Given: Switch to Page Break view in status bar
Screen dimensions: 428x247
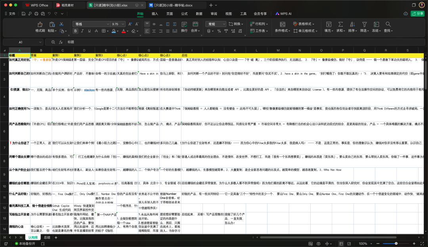Looking at the screenshot, I should (349, 243).
